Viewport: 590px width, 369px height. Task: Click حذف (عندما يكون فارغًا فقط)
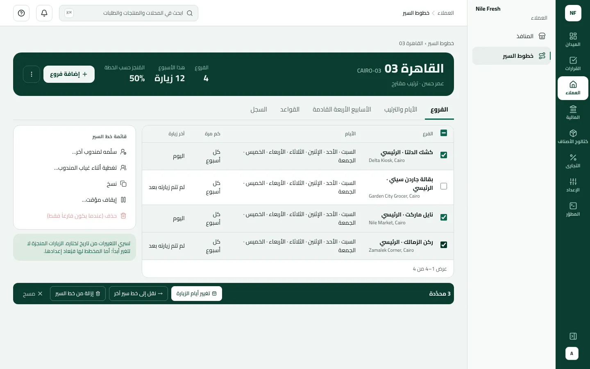(x=75, y=216)
